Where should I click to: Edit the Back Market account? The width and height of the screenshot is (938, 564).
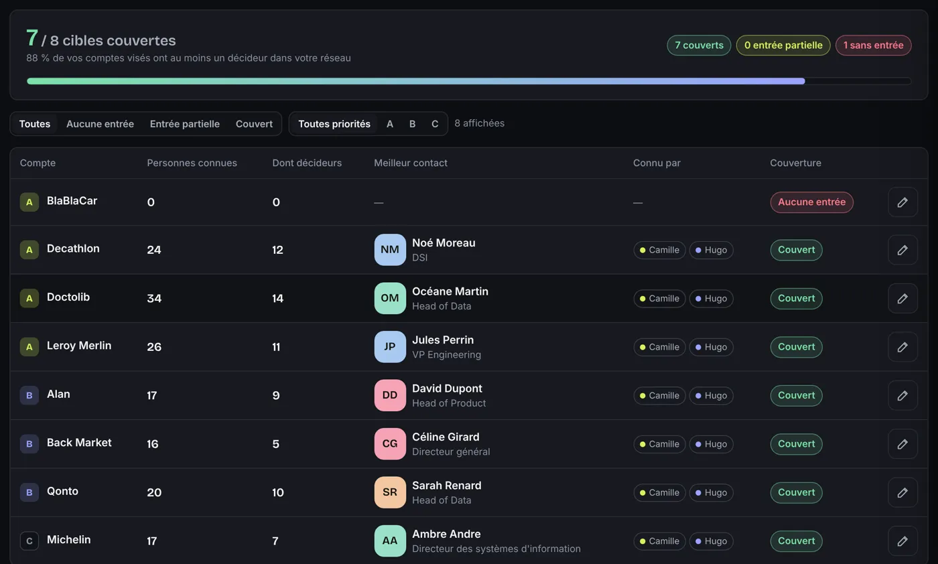[902, 444]
